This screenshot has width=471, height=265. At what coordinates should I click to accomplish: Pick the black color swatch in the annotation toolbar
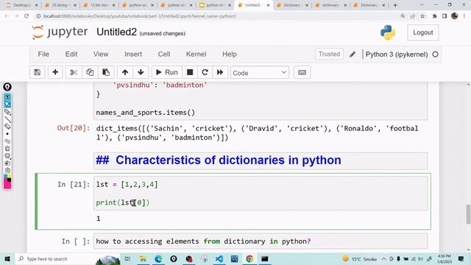pyautogui.click(x=9, y=180)
